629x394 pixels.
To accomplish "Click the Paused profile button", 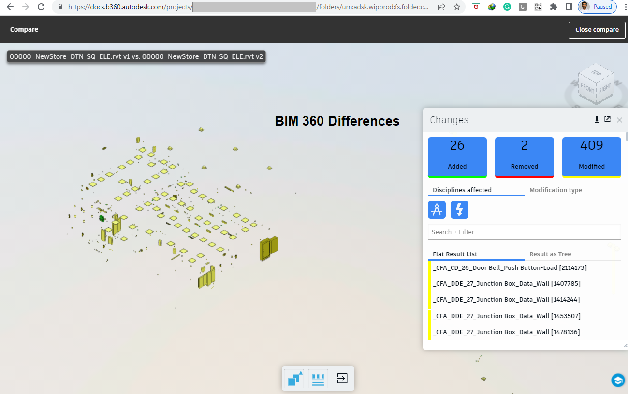I will point(598,7).
